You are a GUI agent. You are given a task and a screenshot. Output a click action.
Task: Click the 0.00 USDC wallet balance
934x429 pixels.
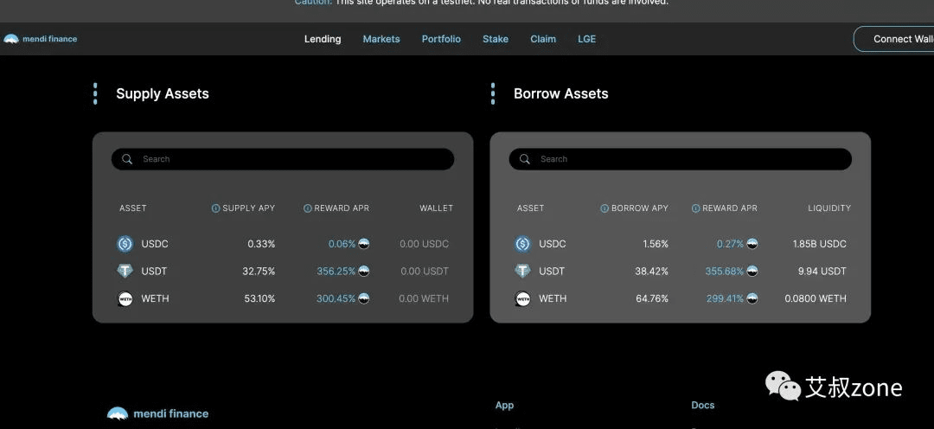[x=424, y=244]
